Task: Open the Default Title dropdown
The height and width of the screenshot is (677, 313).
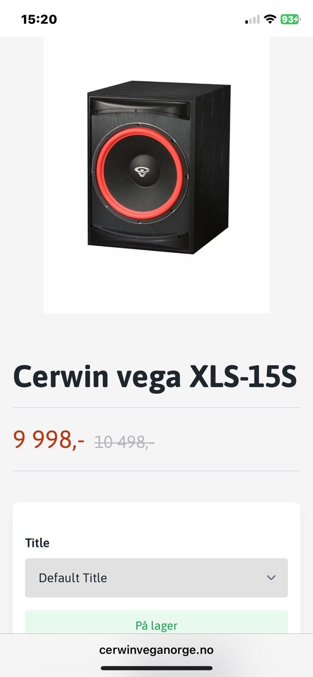Action: (156, 578)
